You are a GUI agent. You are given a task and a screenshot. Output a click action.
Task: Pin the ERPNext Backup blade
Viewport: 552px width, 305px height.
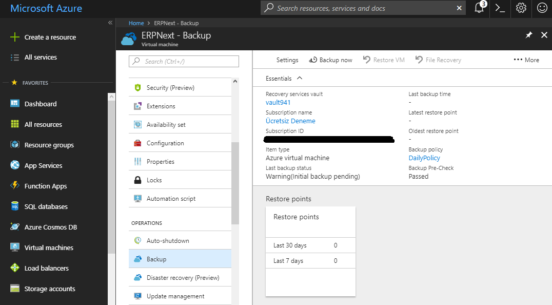529,35
